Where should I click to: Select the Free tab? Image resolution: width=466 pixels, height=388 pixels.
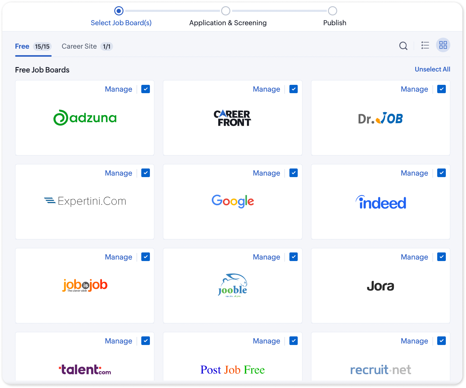pyautogui.click(x=33, y=47)
